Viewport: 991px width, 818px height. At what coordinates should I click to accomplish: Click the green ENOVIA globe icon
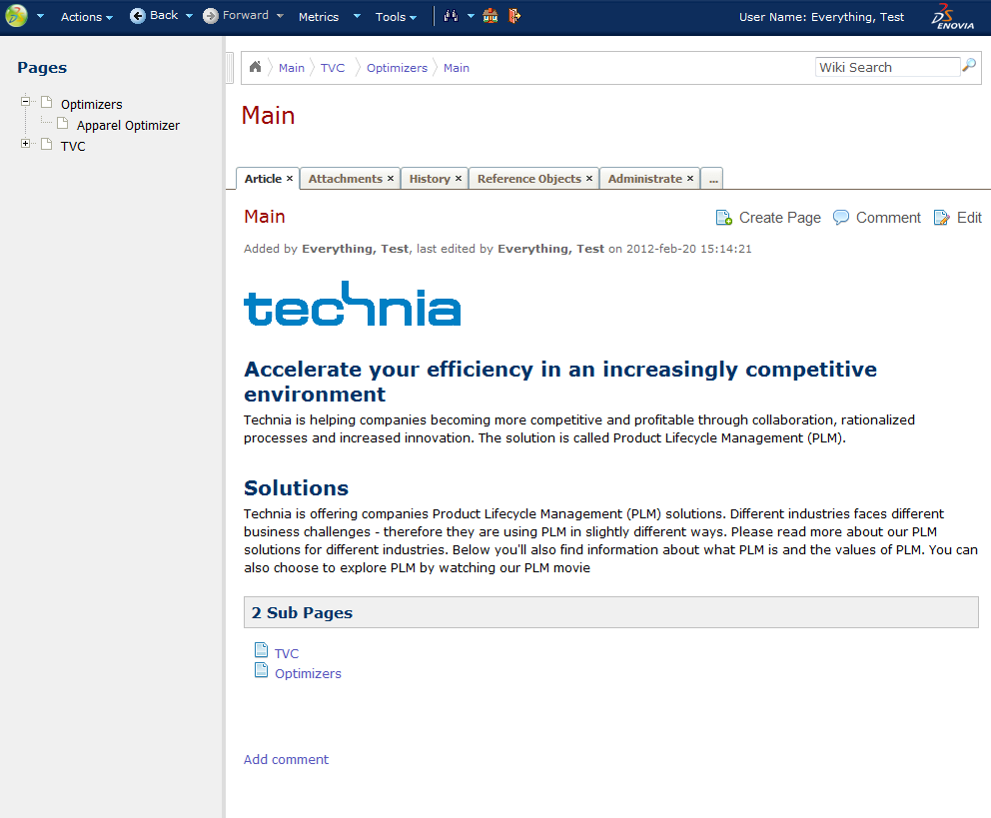[x=17, y=16]
